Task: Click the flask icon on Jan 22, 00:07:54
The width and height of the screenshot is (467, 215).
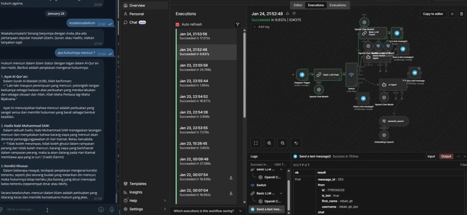Action: click(x=231, y=178)
